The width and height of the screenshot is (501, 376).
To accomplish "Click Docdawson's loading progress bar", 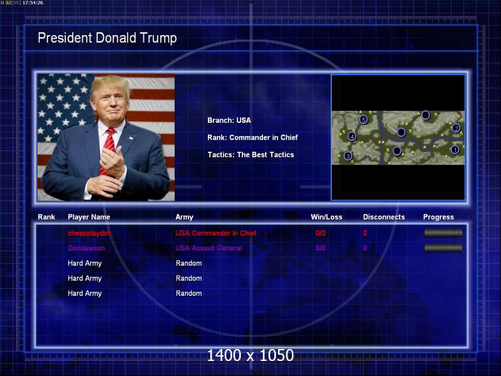I will click(x=443, y=248).
